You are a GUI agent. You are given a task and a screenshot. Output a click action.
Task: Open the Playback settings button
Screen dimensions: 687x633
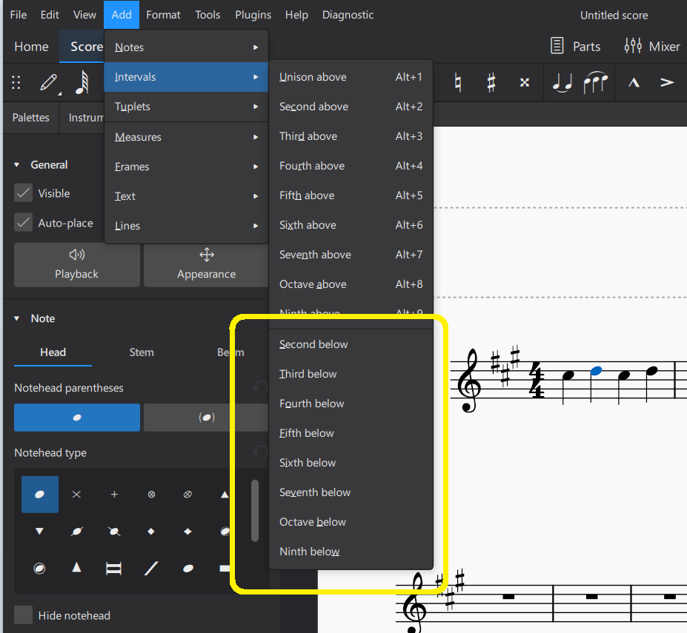pos(77,264)
